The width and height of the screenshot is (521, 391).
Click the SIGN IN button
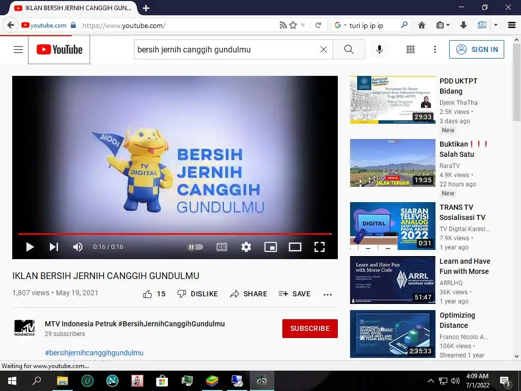point(476,49)
